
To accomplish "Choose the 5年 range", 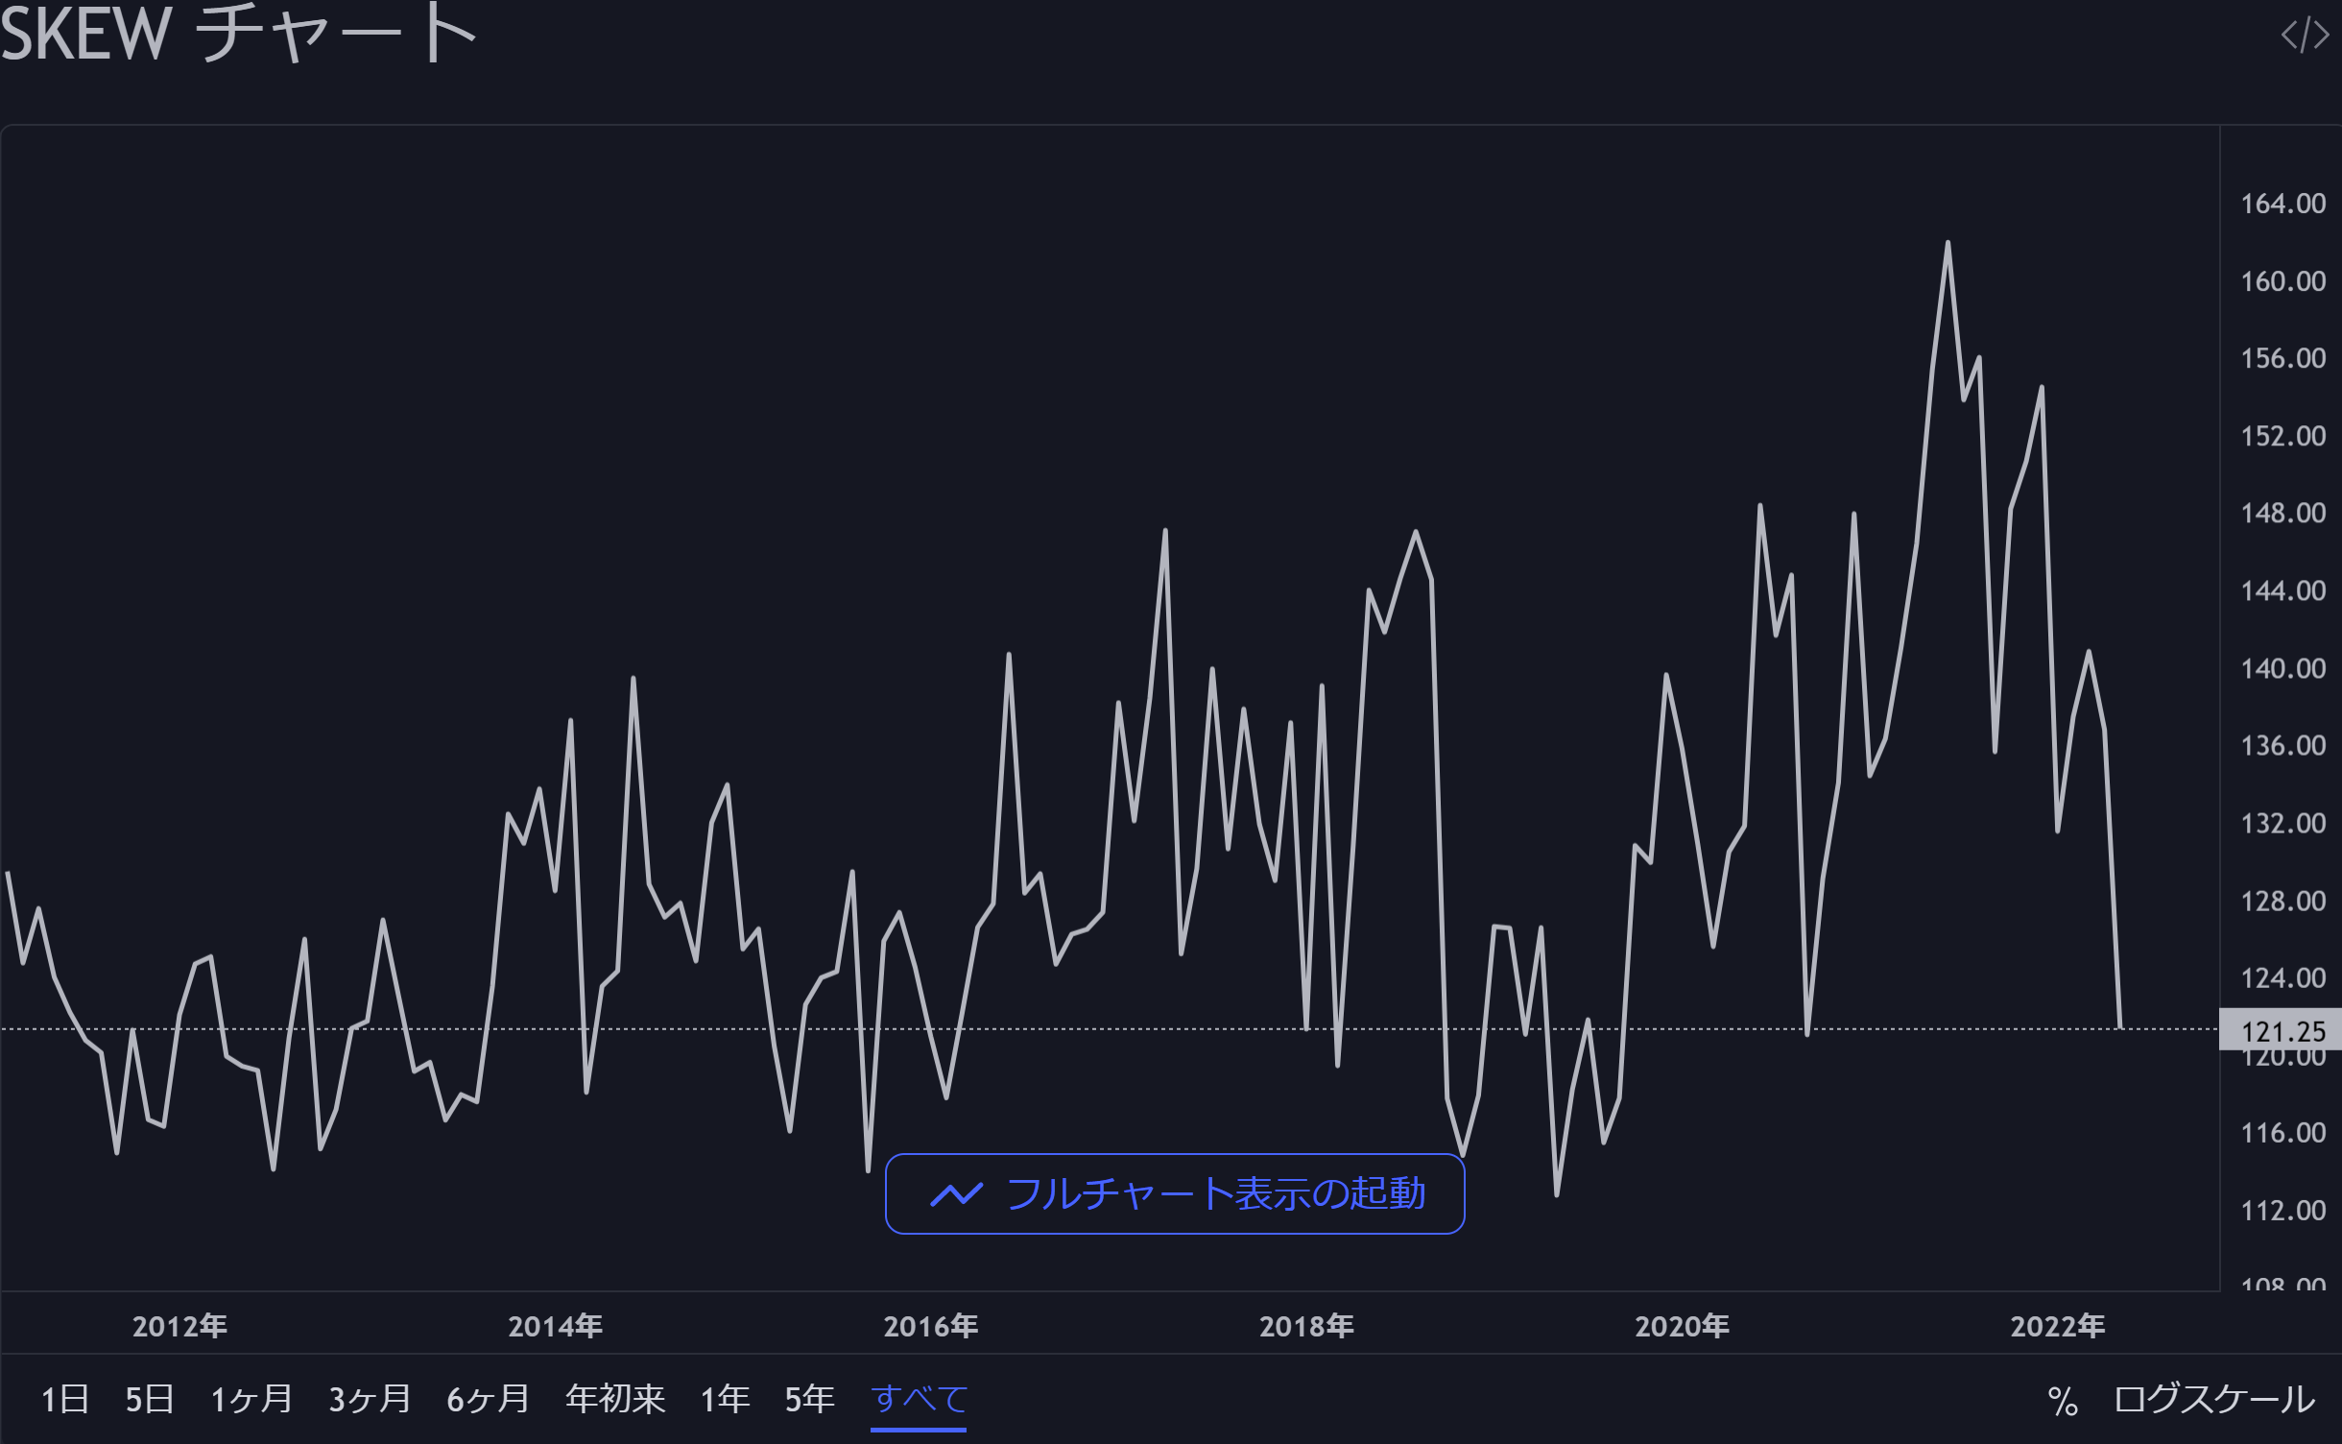I will point(809,1399).
